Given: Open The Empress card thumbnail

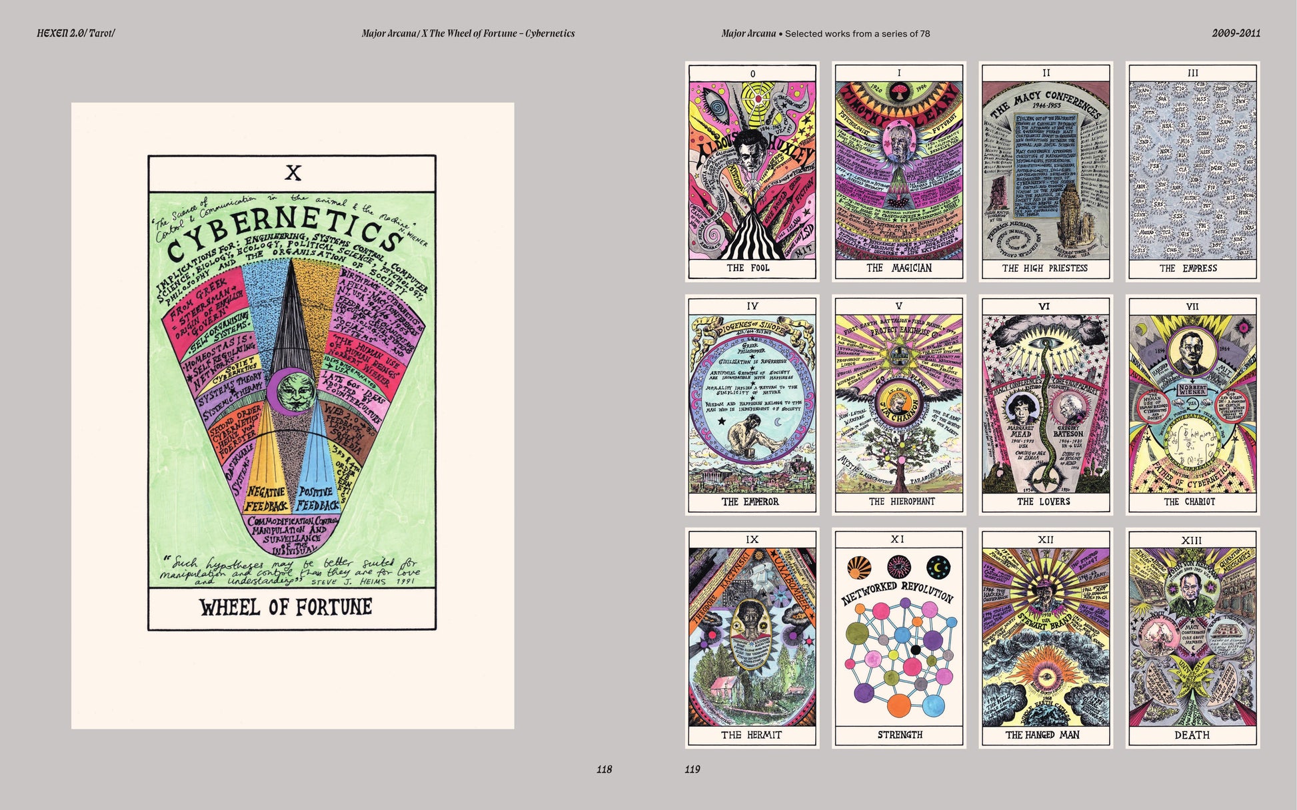Looking at the screenshot, I should [1192, 171].
